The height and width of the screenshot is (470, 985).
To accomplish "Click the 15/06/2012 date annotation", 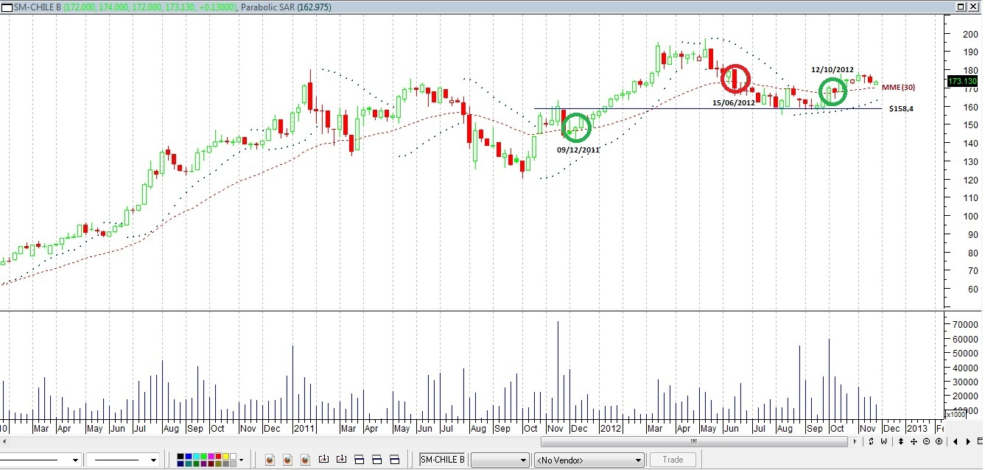I will pos(734,103).
